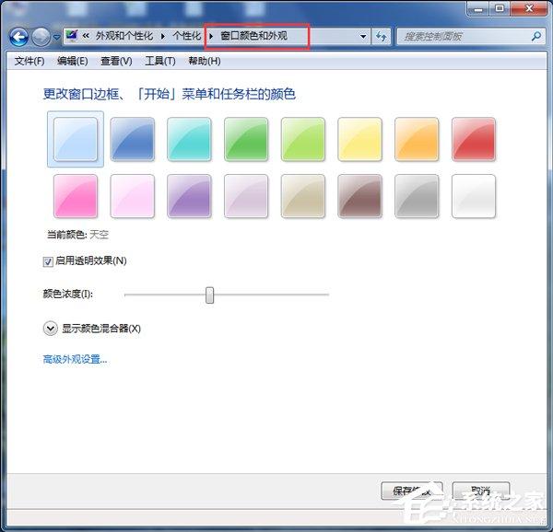
Task: Choose the grey color swatch
Action: [417, 196]
